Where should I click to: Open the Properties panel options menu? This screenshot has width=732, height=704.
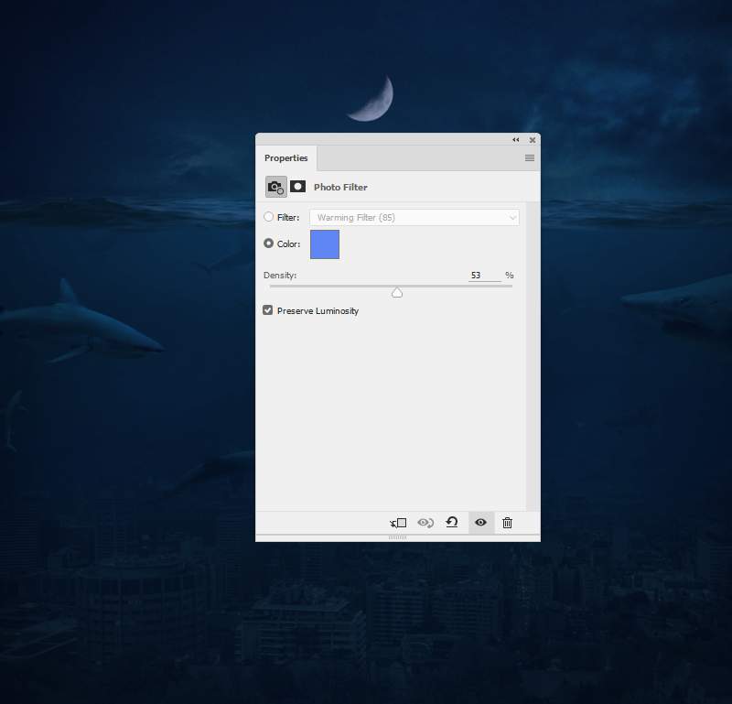pyautogui.click(x=529, y=158)
